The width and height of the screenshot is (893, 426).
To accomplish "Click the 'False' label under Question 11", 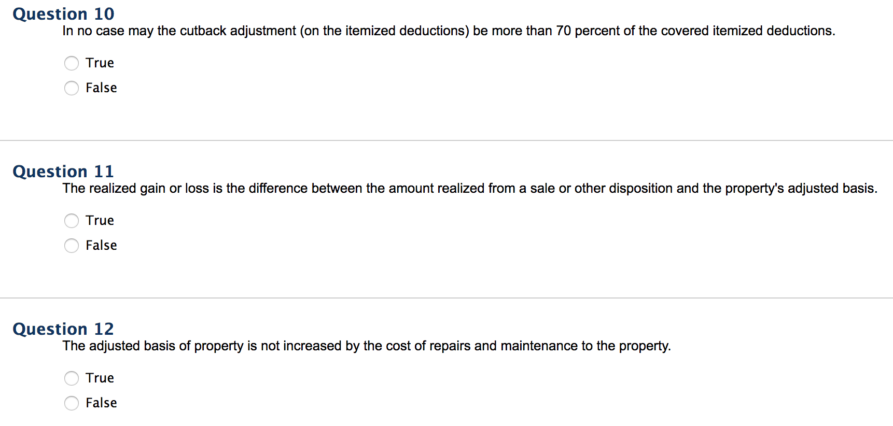I will tap(101, 246).
